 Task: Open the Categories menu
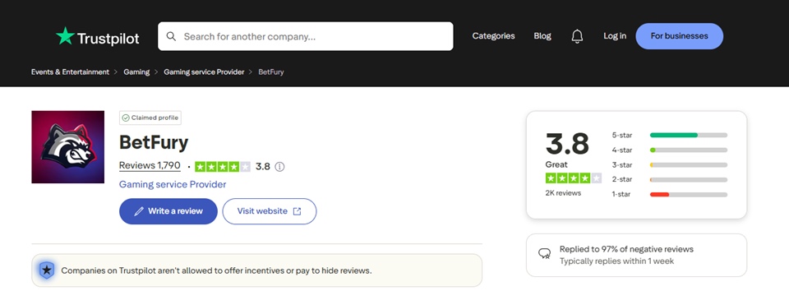click(493, 36)
